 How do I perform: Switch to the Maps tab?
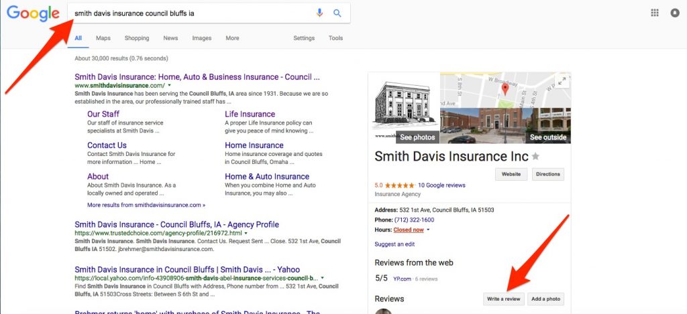click(x=103, y=38)
